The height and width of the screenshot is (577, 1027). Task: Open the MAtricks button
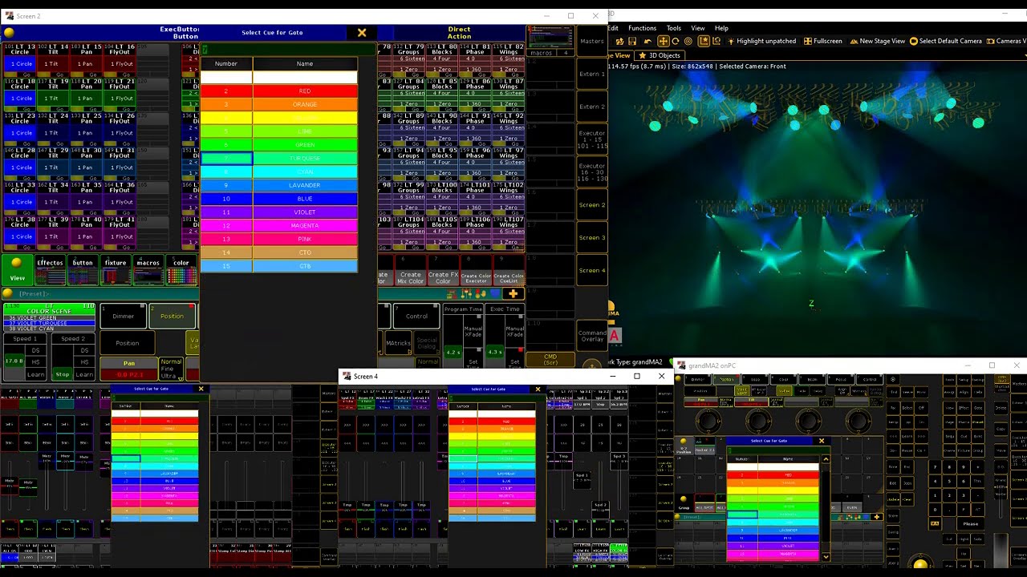398,343
